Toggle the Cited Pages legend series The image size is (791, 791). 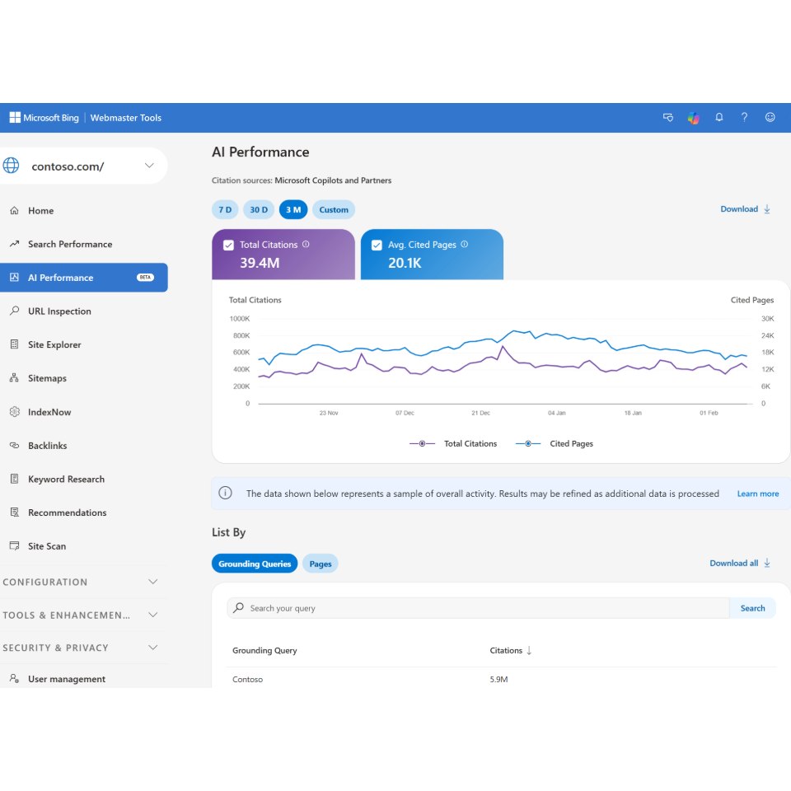pos(555,443)
